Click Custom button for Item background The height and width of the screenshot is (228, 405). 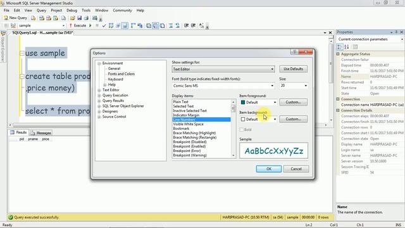pos(293,119)
